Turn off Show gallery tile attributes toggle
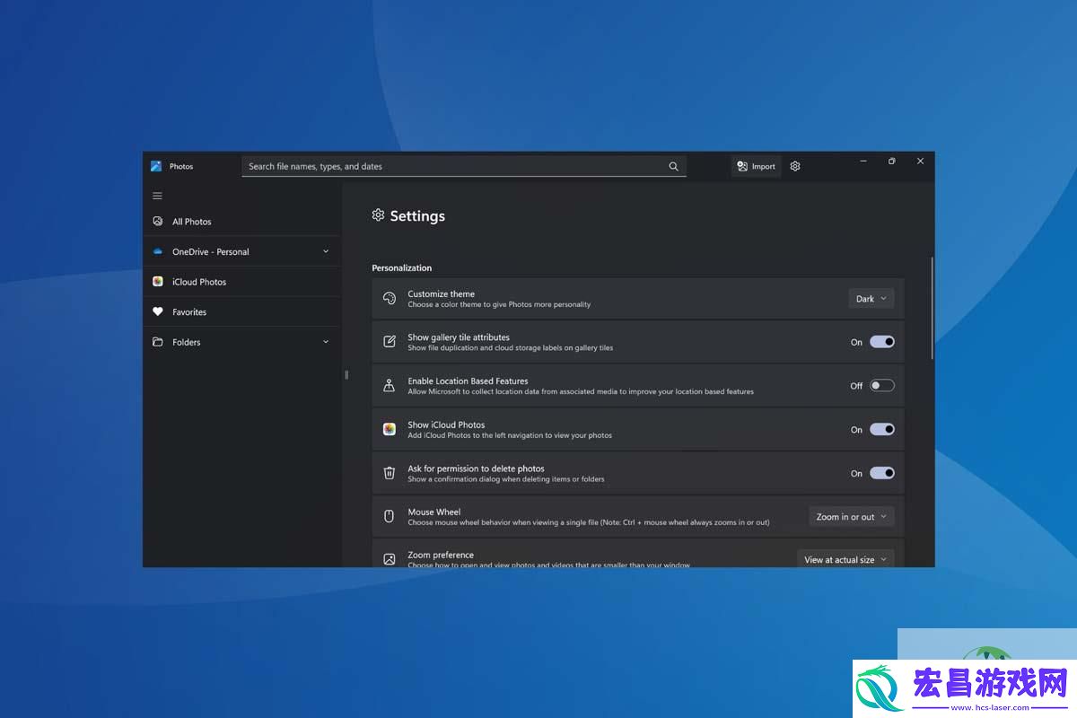This screenshot has width=1077, height=718. click(882, 342)
